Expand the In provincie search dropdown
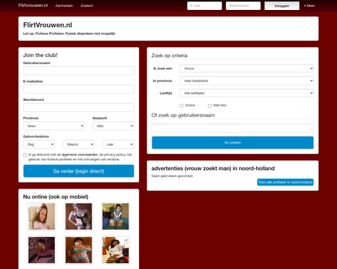Screen dimensions: 337x269 (x=247, y=81)
